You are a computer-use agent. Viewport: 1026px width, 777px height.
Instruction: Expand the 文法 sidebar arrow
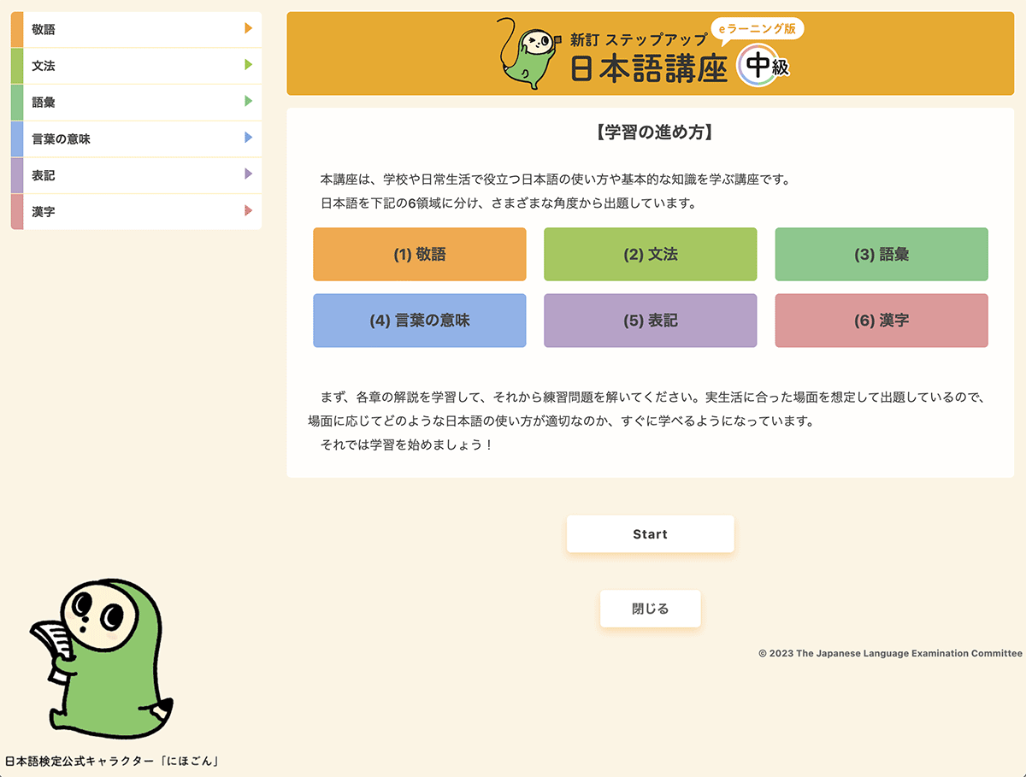click(248, 65)
